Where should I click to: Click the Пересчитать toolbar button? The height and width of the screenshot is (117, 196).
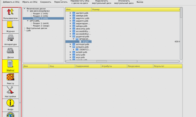pyautogui.click(x=61, y=2)
